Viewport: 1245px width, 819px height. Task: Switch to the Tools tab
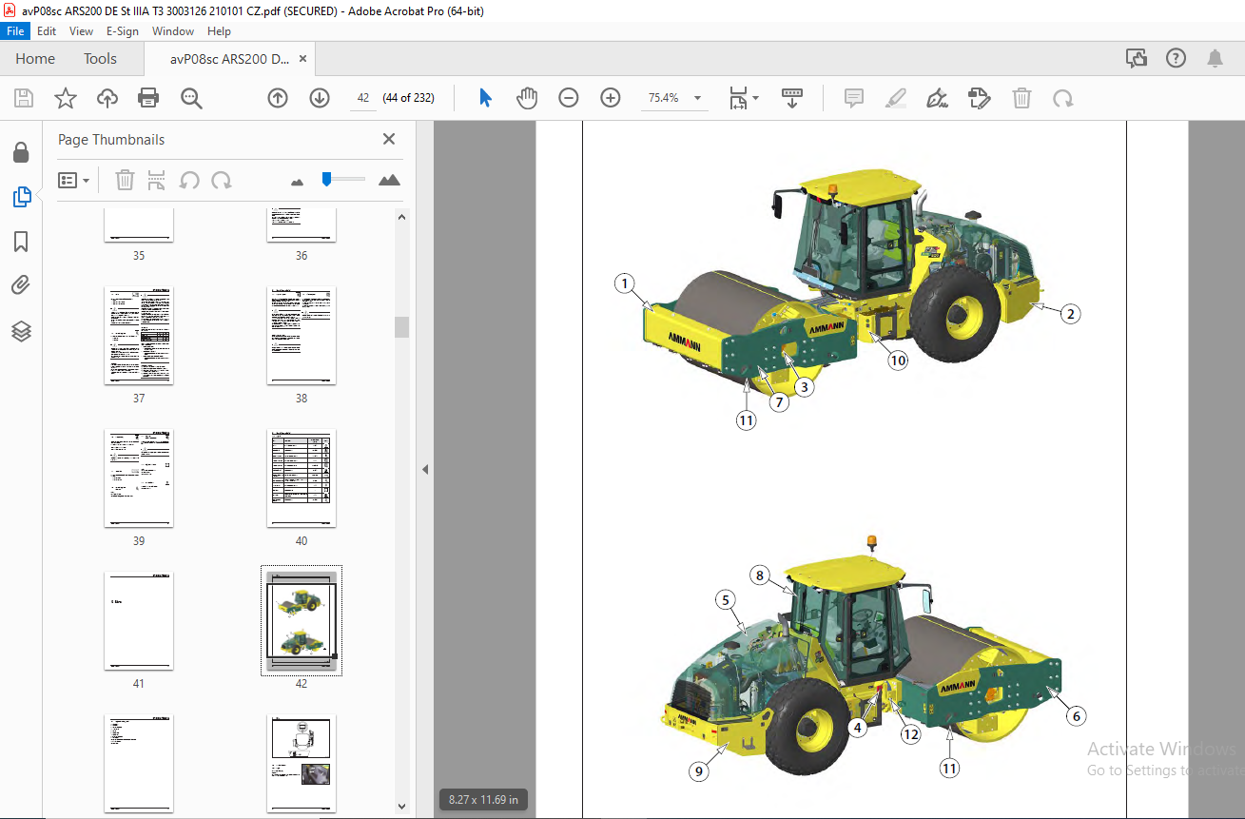[100, 59]
